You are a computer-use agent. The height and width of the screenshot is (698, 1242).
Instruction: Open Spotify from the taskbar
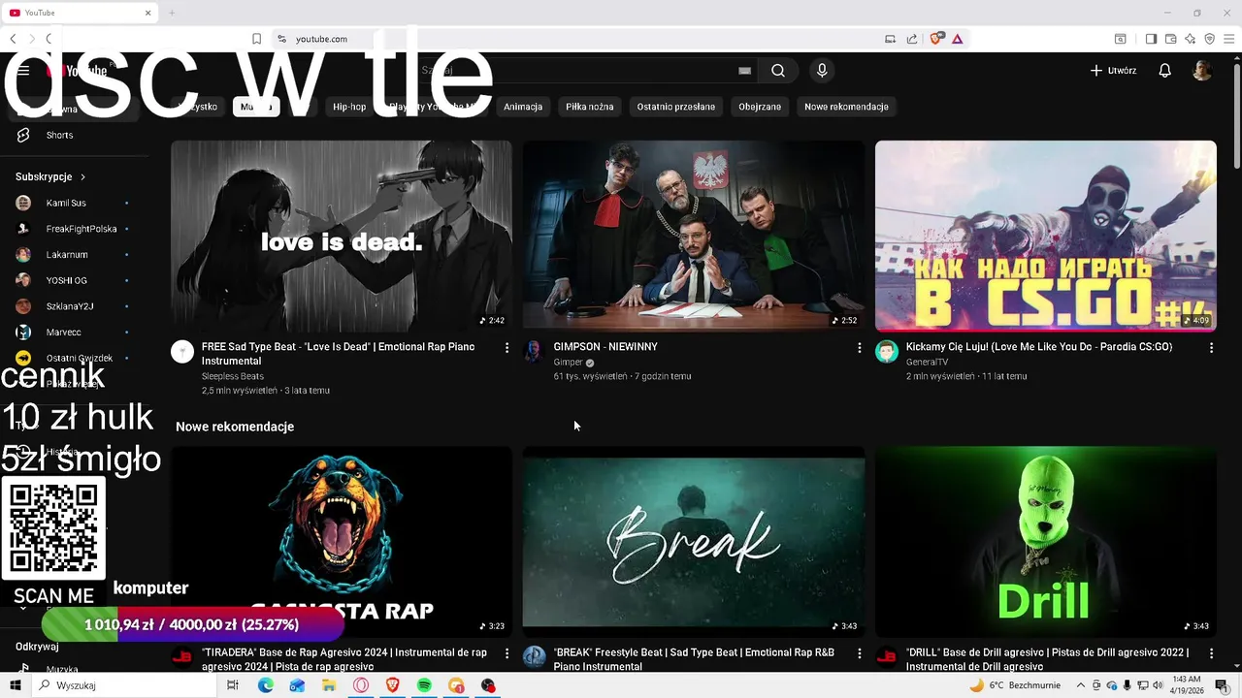coord(424,685)
